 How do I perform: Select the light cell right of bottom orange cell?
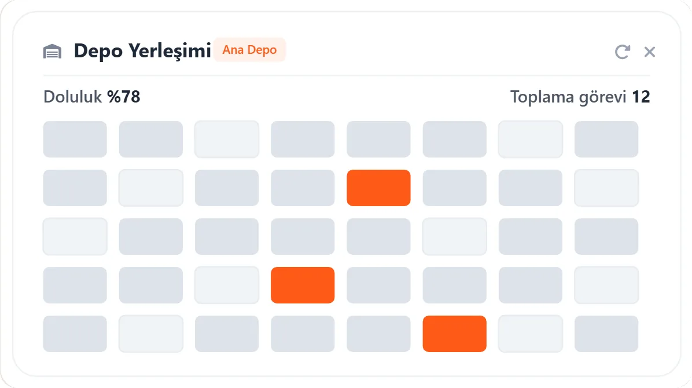tap(531, 334)
